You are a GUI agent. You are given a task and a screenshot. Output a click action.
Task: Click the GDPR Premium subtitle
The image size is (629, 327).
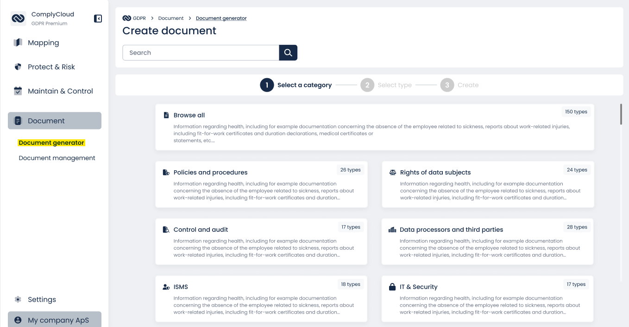(50, 24)
